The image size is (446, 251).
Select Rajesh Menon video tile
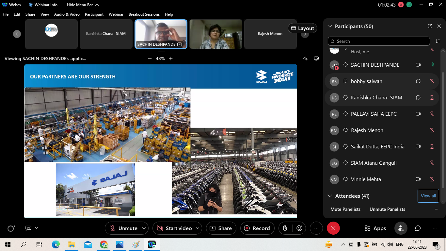click(x=270, y=34)
